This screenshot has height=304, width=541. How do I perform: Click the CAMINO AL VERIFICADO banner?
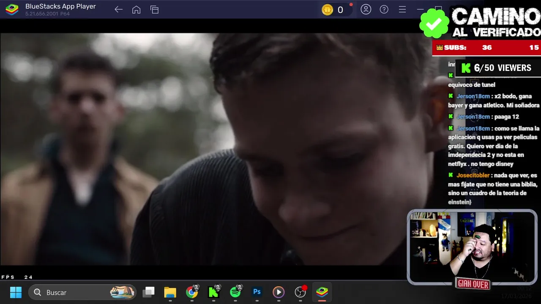pyautogui.click(x=496, y=22)
